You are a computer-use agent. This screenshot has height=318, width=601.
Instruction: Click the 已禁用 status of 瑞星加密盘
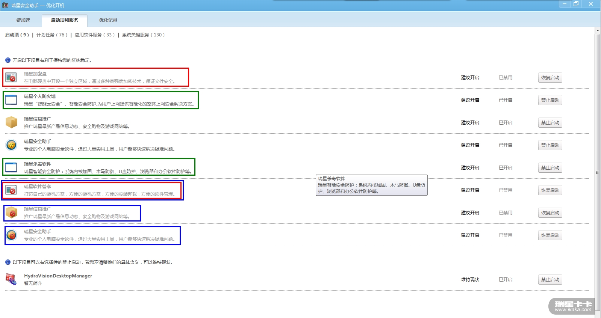tap(506, 78)
